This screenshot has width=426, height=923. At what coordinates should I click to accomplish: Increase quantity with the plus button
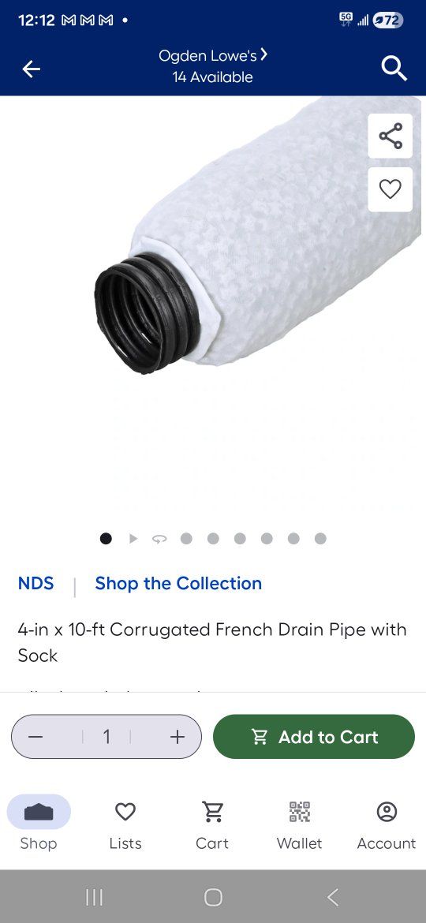point(177,737)
